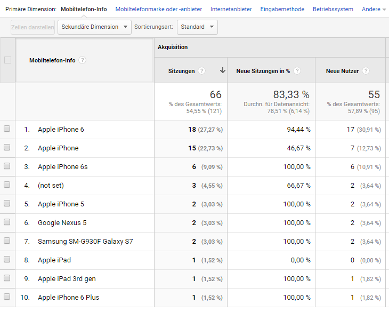Open the Standard sorting type dropdown
The image size is (389, 312).
pos(197,27)
